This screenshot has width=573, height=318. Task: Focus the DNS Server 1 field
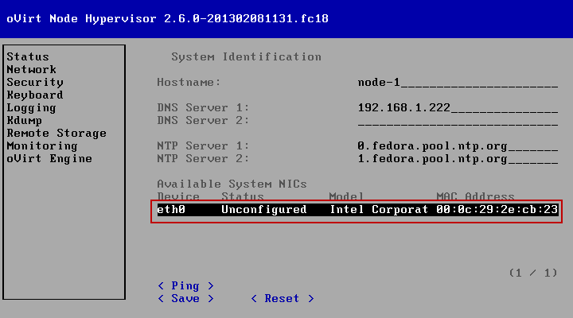(x=458, y=108)
